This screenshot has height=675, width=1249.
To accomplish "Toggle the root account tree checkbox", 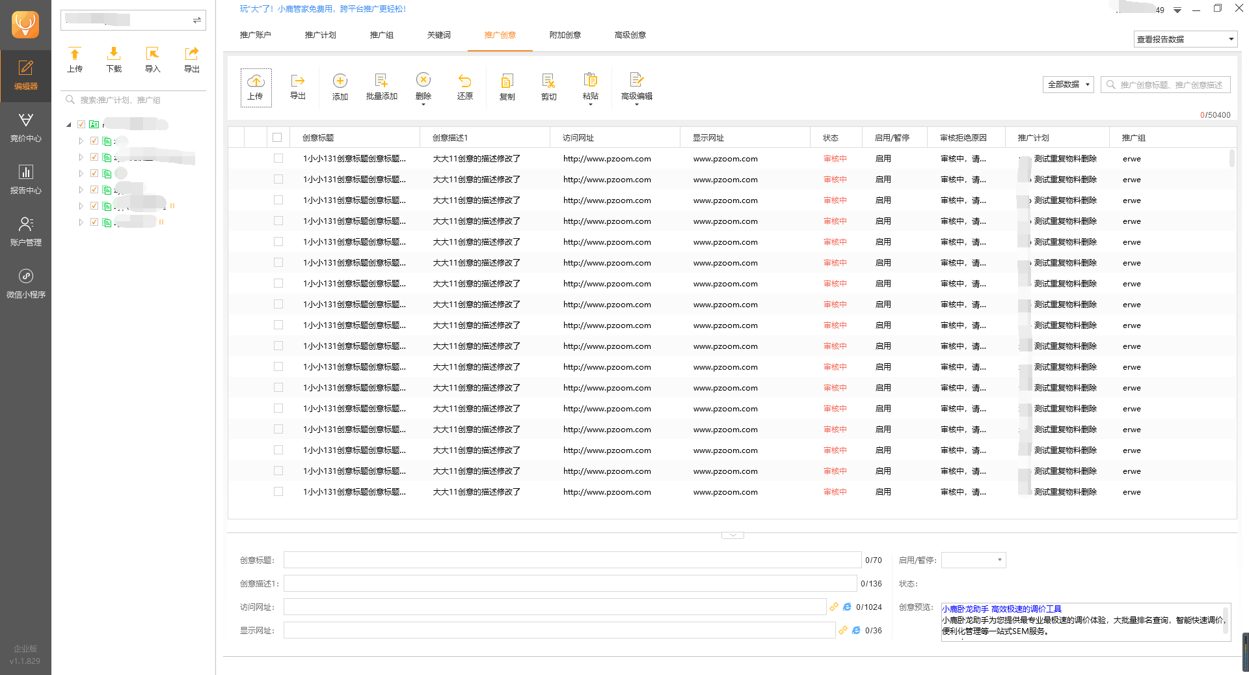I will click(81, 124).
